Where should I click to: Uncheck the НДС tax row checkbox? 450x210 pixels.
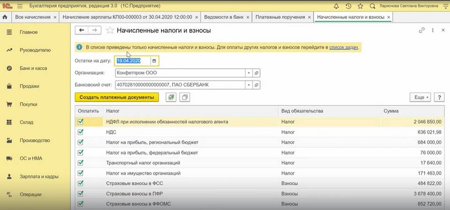pyautogui.click(x=81, y=132)
